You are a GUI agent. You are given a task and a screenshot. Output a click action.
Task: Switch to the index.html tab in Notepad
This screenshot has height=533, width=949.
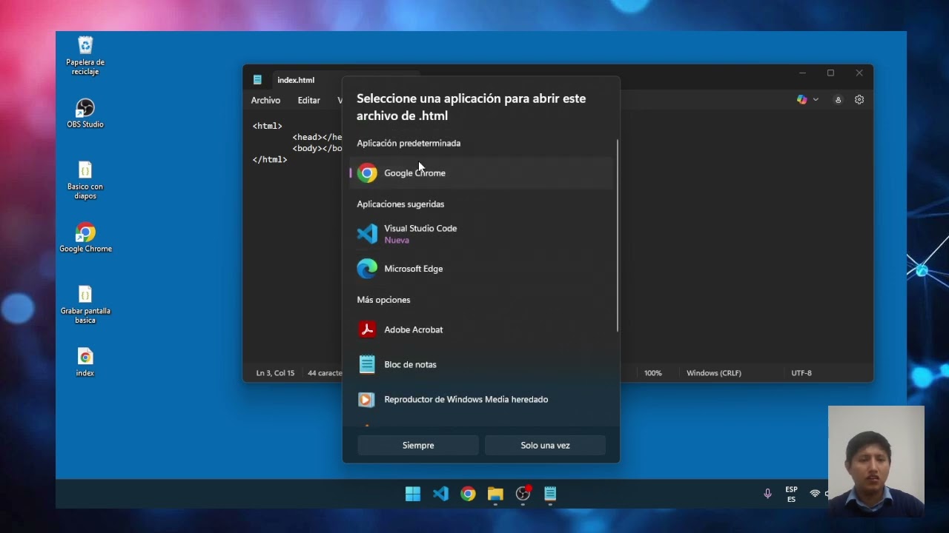[296, 80]
